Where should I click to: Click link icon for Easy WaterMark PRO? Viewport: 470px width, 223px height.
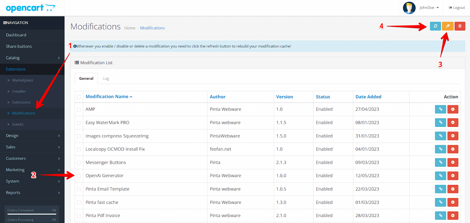(440, 122)
